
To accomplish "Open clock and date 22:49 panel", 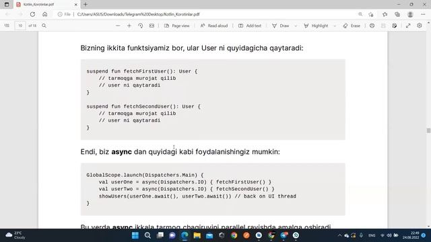I will pyautogui.click(x=411, y=235).
